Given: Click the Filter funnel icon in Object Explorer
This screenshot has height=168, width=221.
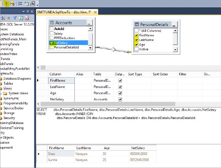Looking at the screenshot, I should (15, 18).
